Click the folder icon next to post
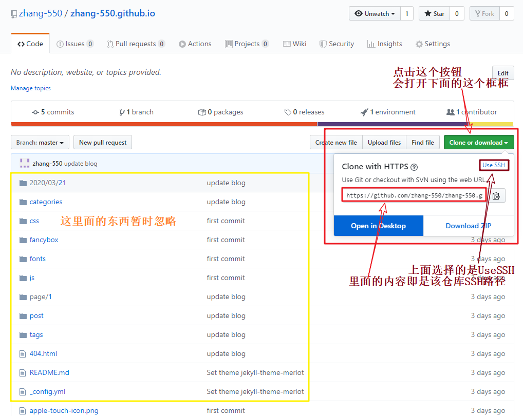Viewport: 523px width, 416px height. click(23, 316)
